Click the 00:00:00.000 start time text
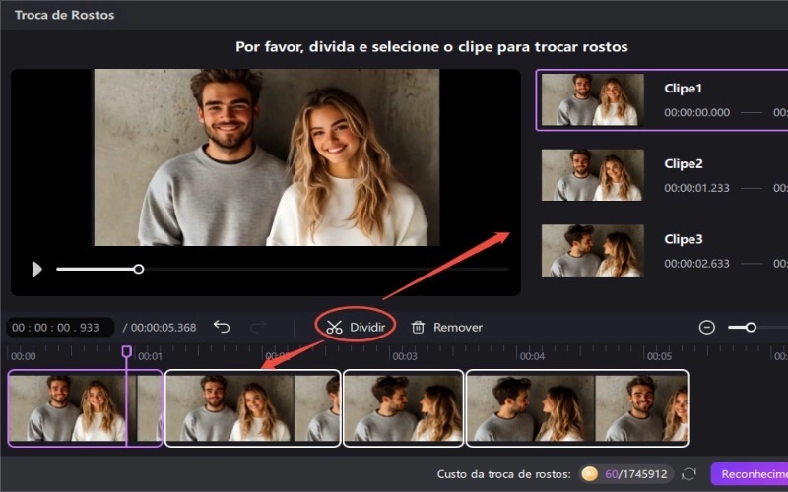The width and height of the screenshot is (788, 492). click(697, 112)
